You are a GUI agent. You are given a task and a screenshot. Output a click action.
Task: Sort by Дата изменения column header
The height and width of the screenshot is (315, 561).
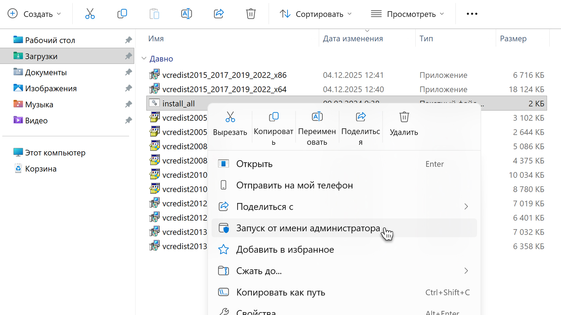[x=353, y=38]
